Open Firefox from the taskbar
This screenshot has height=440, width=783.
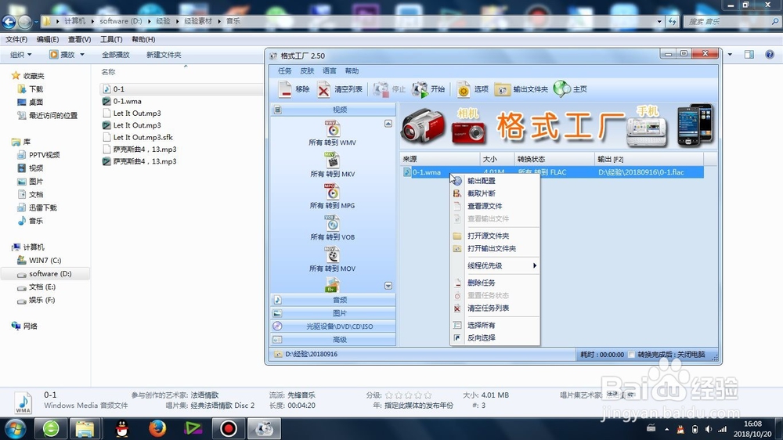coord(157,428)
